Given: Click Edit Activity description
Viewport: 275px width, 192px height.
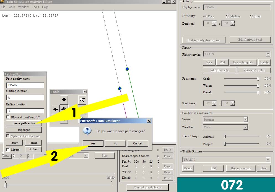Looking at the screenshot, I should (x=204, y=40).
